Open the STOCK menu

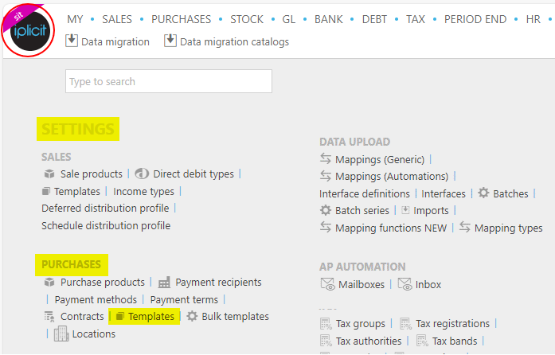[x=247, y=19]
